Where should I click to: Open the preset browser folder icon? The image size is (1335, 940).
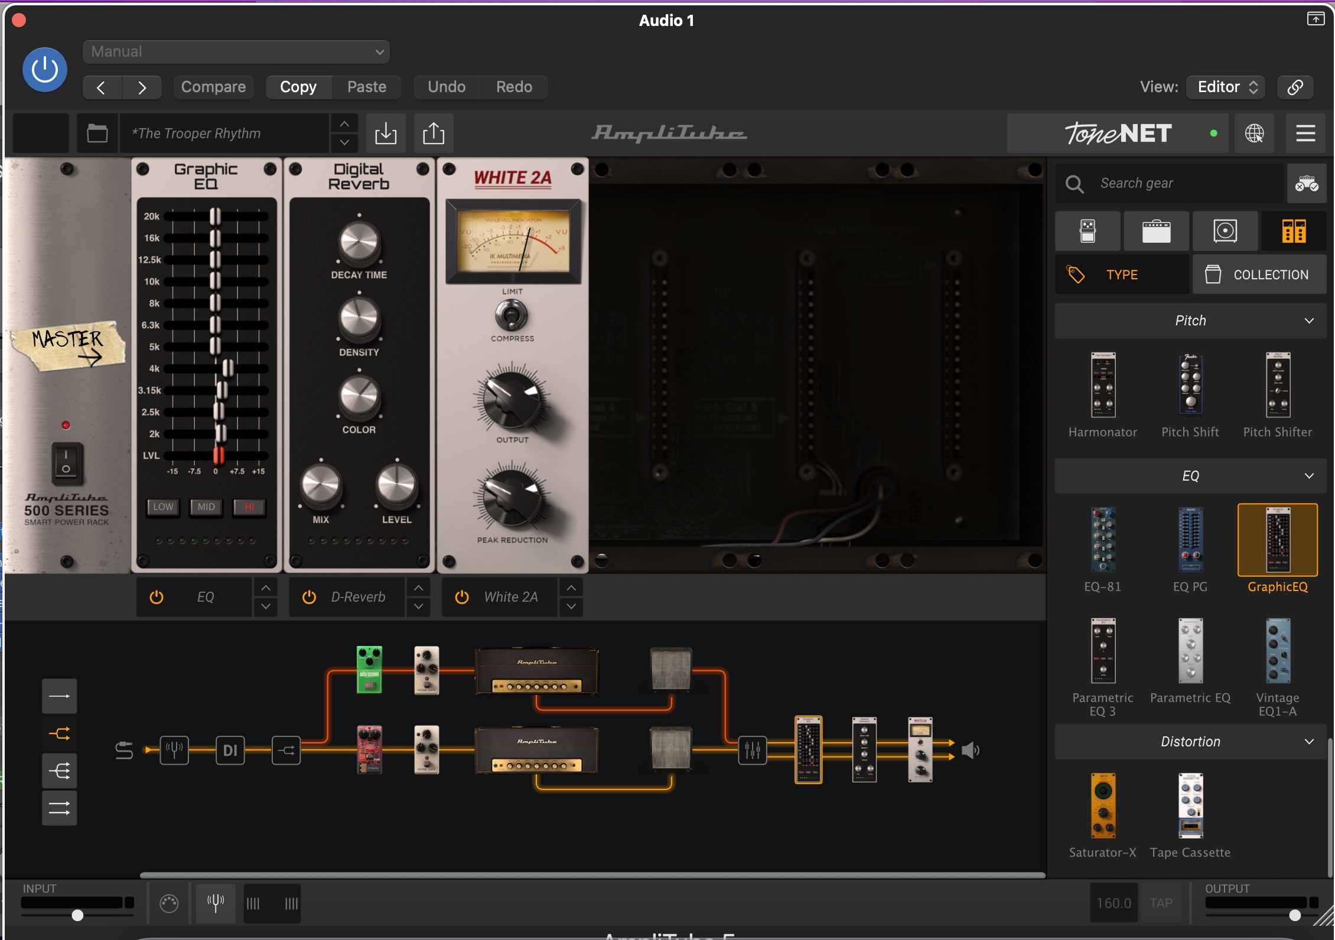pos(97,133)
